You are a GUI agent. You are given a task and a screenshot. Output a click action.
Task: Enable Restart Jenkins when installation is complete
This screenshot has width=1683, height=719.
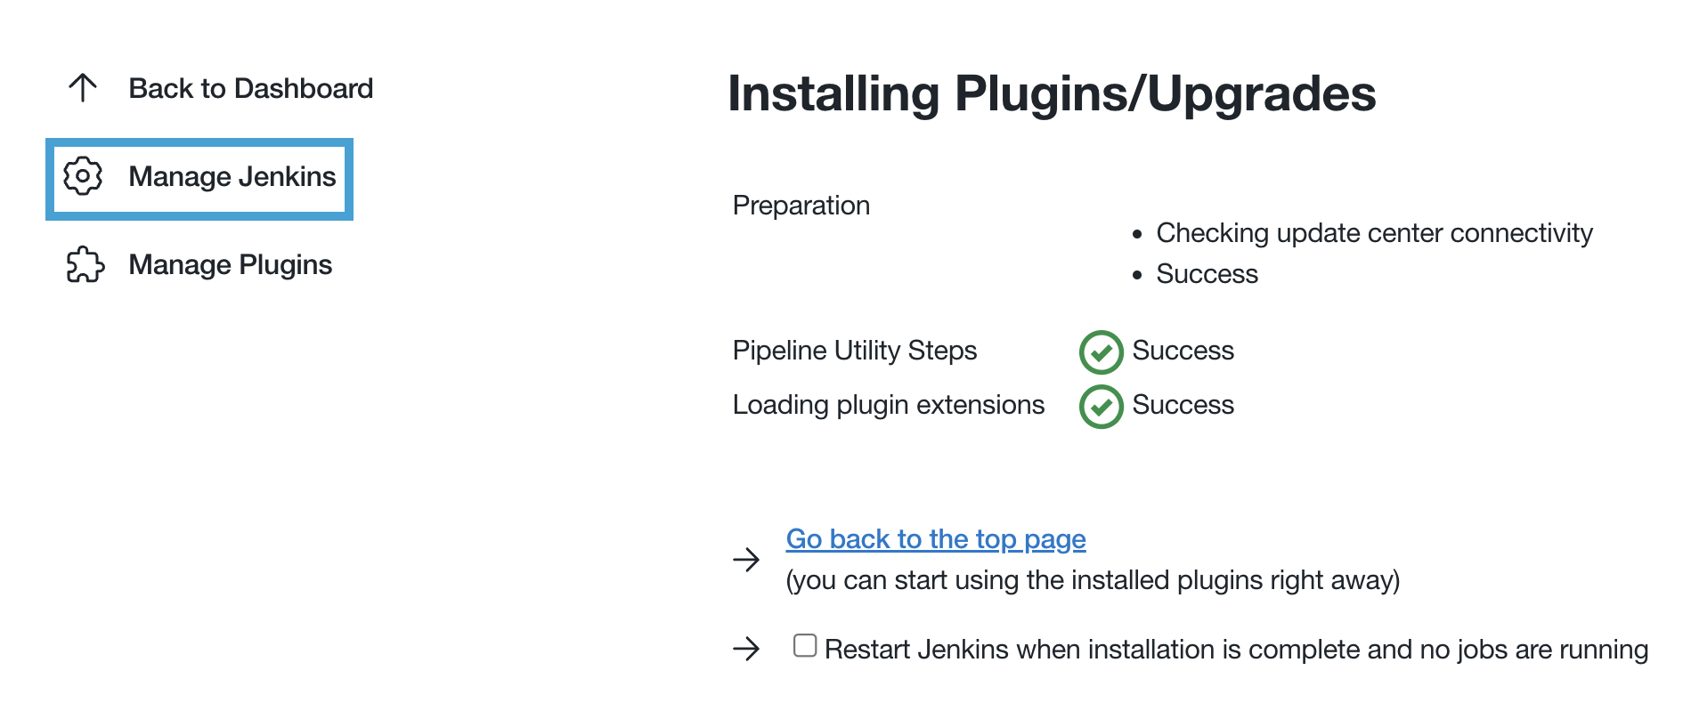[x=804, y=645]
